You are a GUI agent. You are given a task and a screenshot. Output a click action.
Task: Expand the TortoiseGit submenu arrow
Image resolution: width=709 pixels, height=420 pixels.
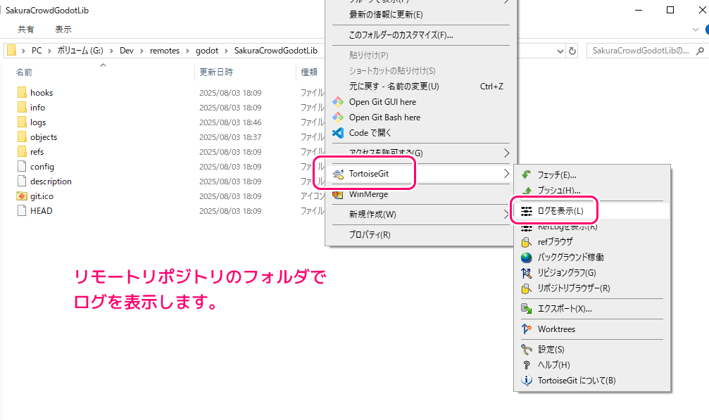point(506,174)
